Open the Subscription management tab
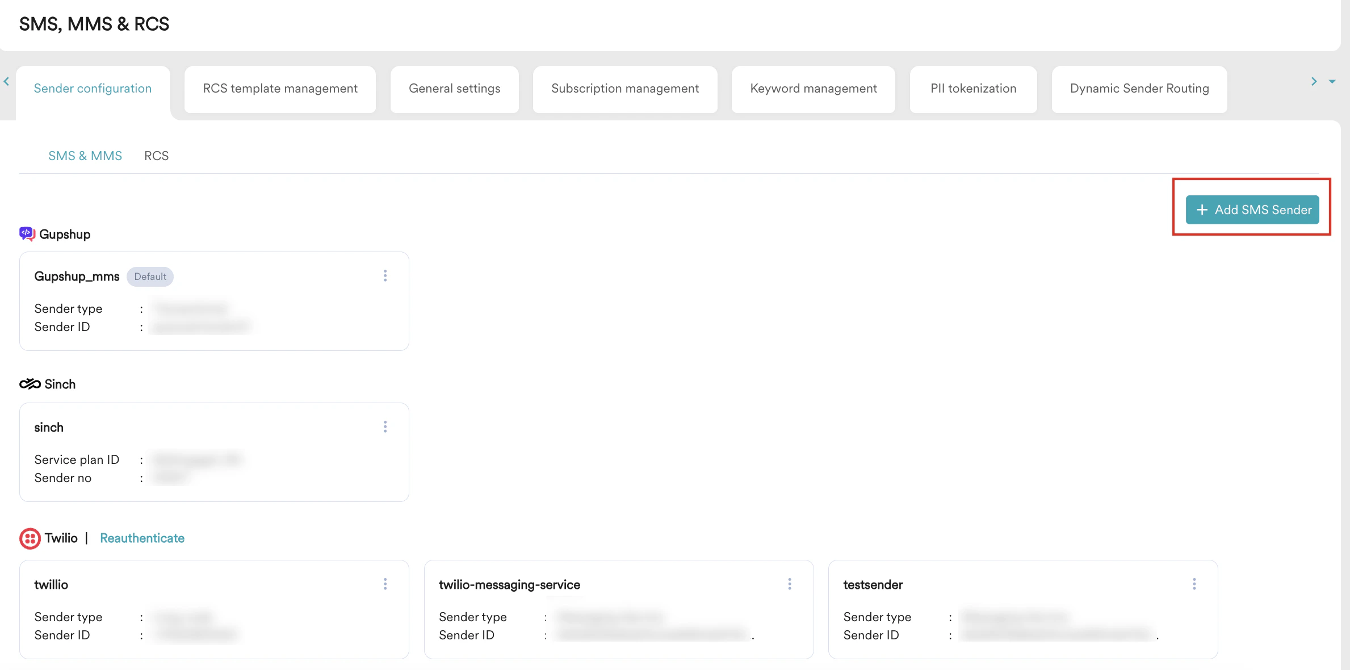The image size is (1350, 670). coord(624,89)
